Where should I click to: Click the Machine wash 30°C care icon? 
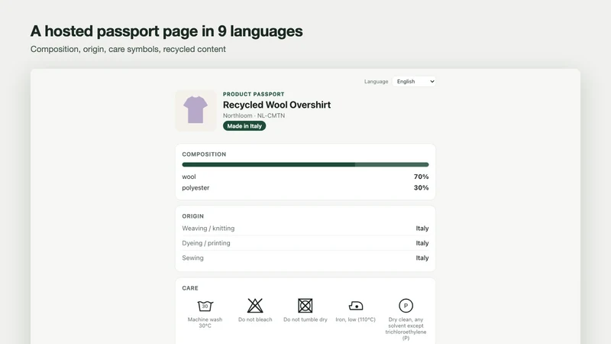(x=205, y=306)
